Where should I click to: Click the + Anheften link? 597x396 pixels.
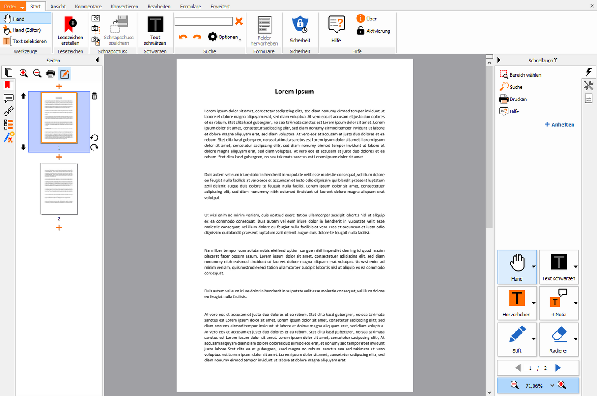[558, 124]
